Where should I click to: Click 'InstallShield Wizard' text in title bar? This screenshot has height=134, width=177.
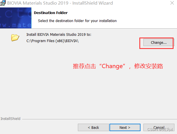click(x=93, y=3)
